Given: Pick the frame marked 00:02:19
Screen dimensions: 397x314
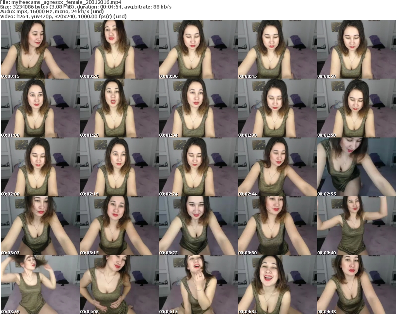Looking at the screenshot, I should pyautogui.click(x=119, y=167).
